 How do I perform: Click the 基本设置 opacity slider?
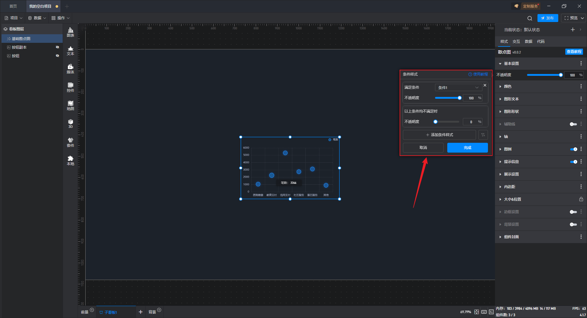coord(544,75)
